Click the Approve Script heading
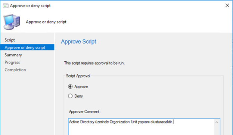 [x=78, y=42]
